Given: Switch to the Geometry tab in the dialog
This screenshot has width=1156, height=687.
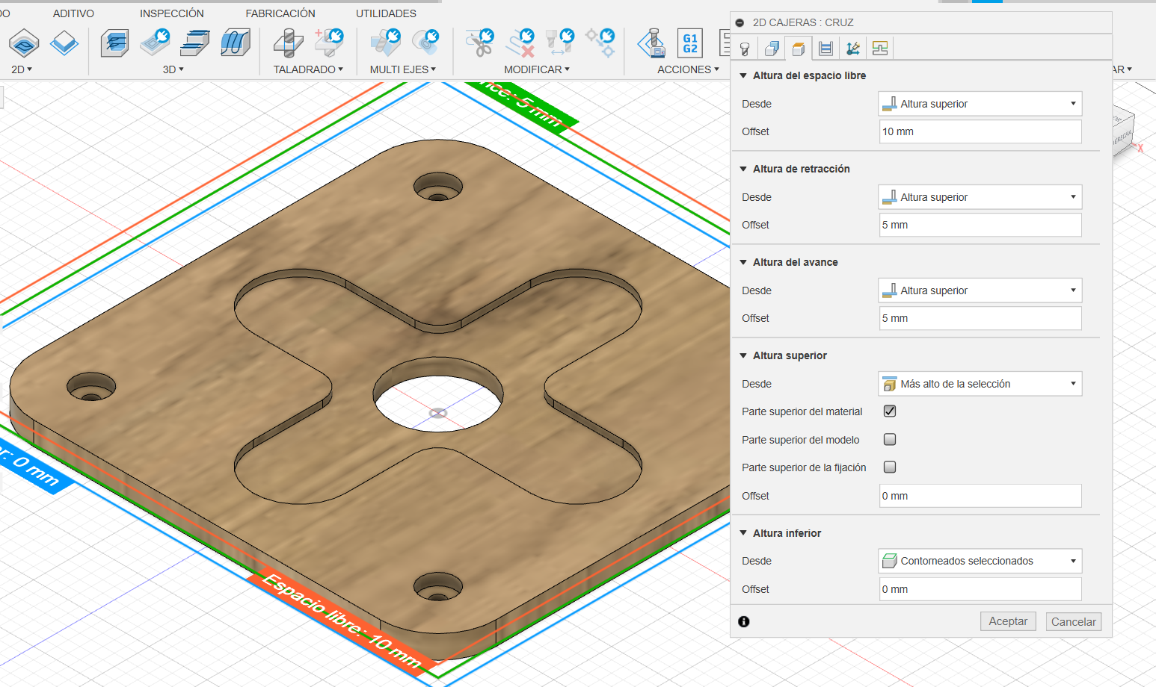Looking at the screenshot, I should pos(772,49).
